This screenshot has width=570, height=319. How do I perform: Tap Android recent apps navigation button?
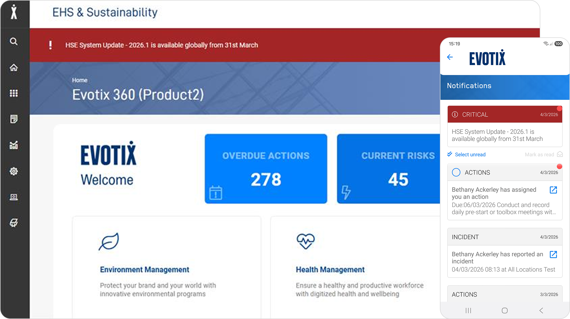(468, 311)
